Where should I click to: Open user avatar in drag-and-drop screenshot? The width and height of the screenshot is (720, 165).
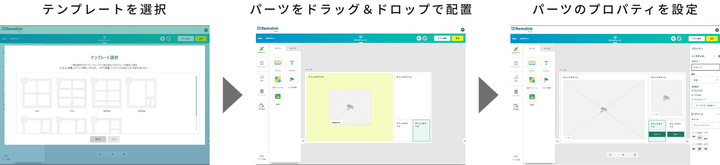tap(462, 30)
